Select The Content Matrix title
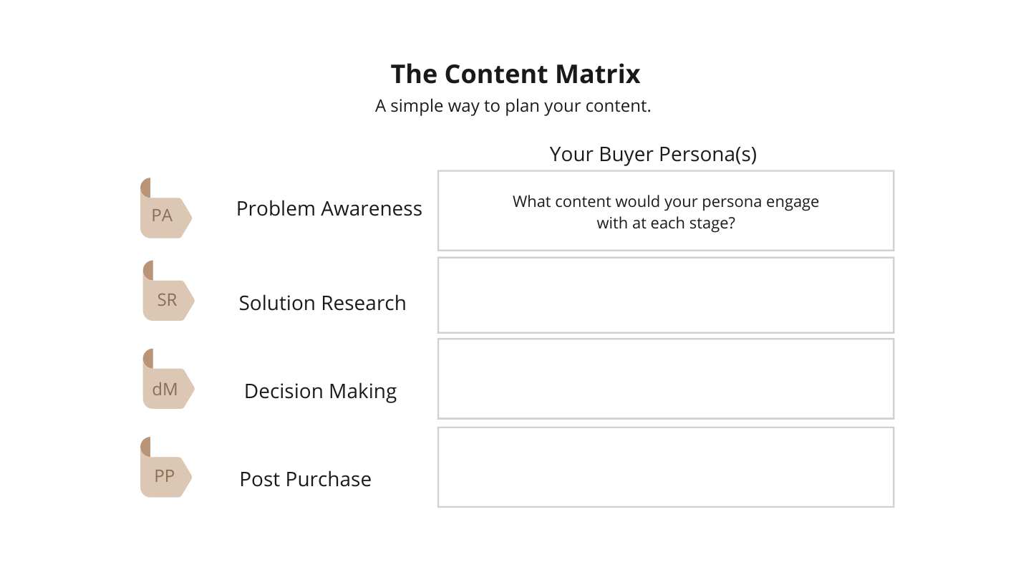 [x=515, y=74]
